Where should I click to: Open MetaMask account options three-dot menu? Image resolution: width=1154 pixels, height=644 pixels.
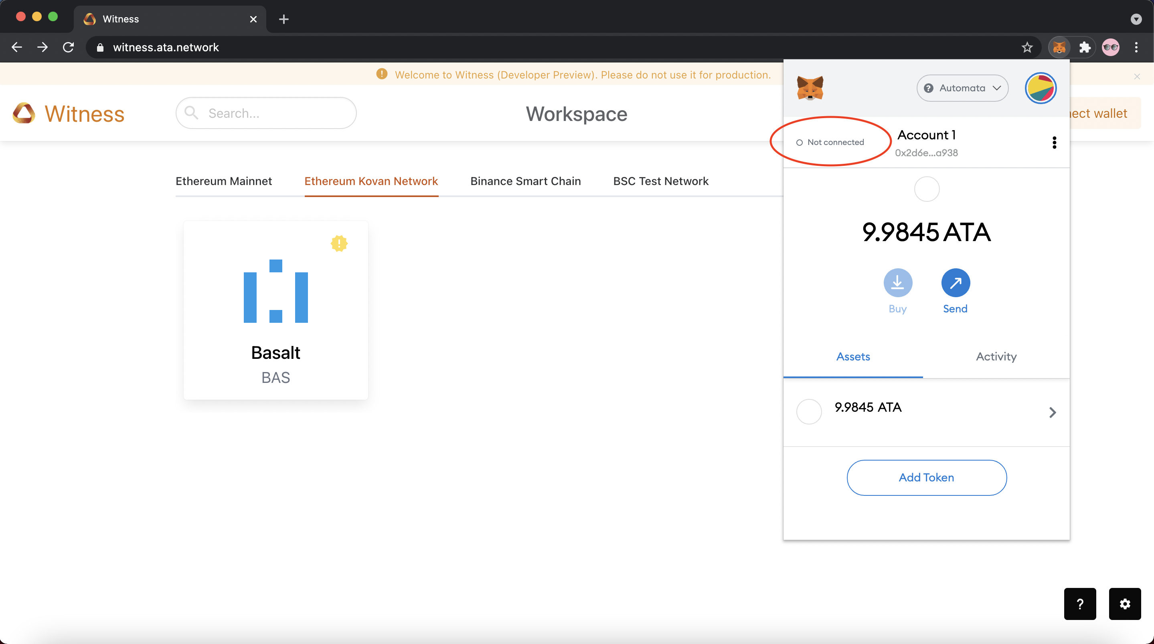[1054, 142]
